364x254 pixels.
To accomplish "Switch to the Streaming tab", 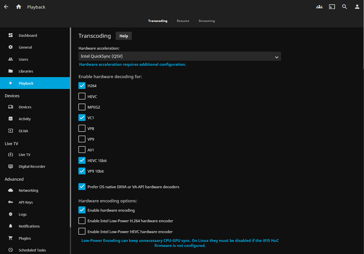I will coord(207,21).
